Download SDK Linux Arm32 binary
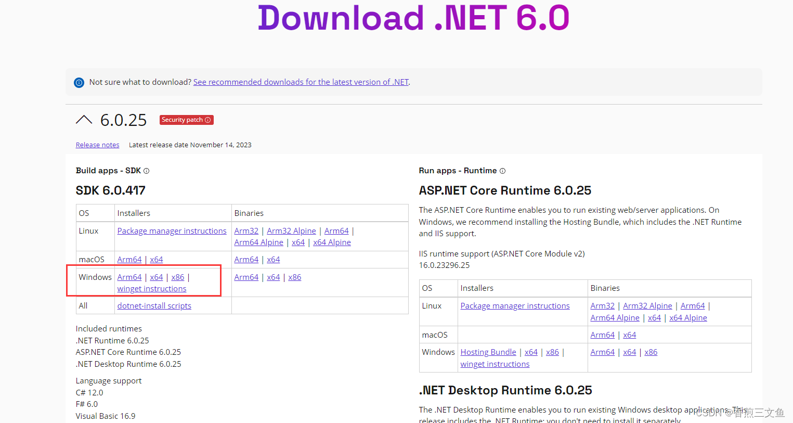Image resolution: width=793 pixels, height=423 pixels. click(x=246, y=231)
